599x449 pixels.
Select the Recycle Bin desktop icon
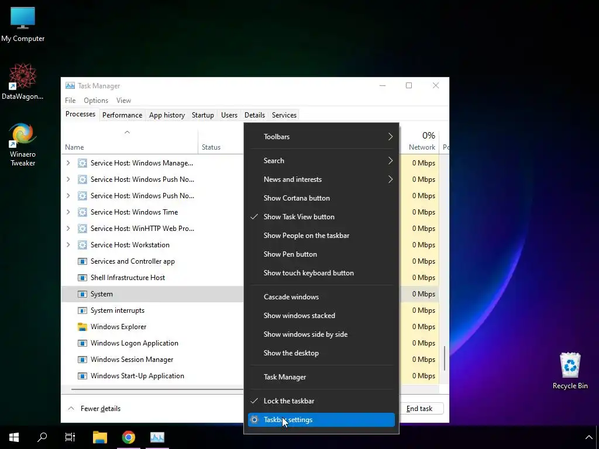(570, 371)
